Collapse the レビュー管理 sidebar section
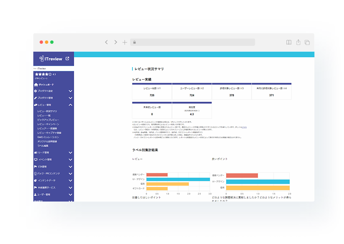The height and width of the screenshot is (244, 344). pyautogui.click(x=70, y=105)
